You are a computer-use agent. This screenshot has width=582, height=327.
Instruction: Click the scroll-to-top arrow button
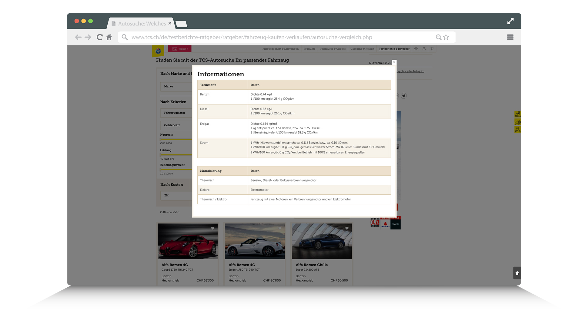click(x=517, y=273)
